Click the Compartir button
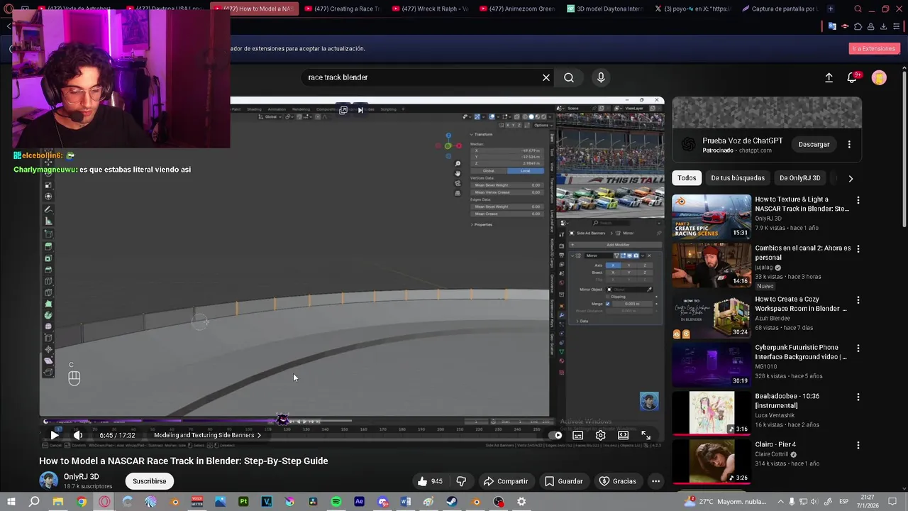Image resolution: width=908 pixels, height=511 pixels. (x=505, y=481)
